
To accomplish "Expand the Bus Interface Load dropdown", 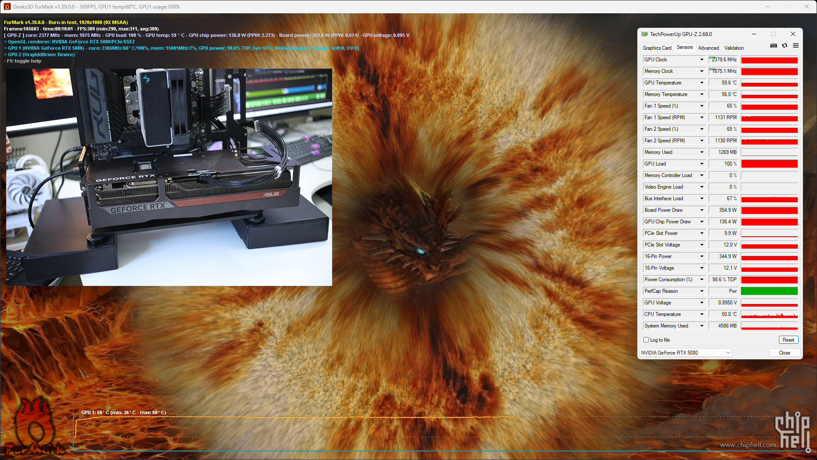I will coord(702,198).
